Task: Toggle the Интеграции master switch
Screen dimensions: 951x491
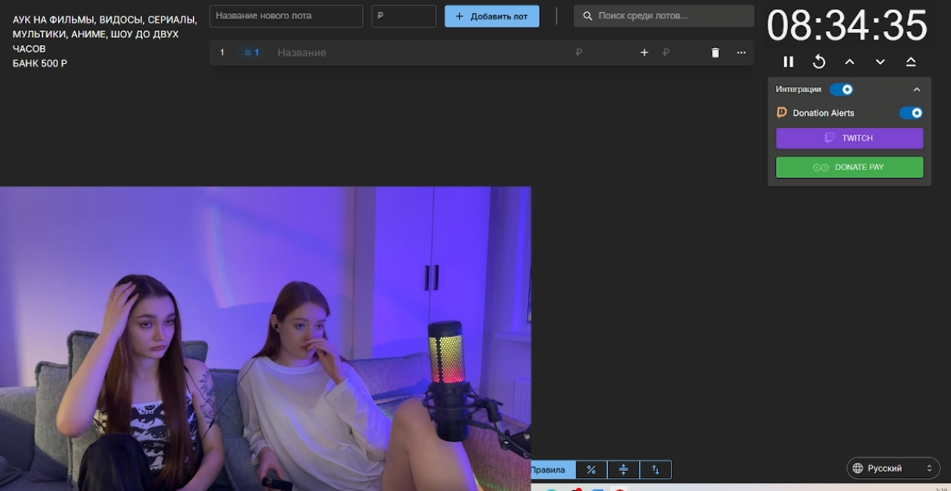Action: 842,89
